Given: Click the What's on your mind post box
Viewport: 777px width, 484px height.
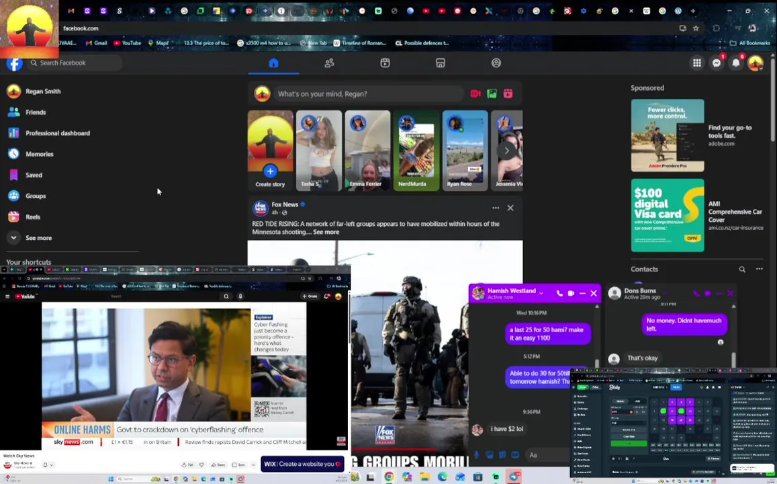Looking at the screenshot, I should tap(368, 93).
